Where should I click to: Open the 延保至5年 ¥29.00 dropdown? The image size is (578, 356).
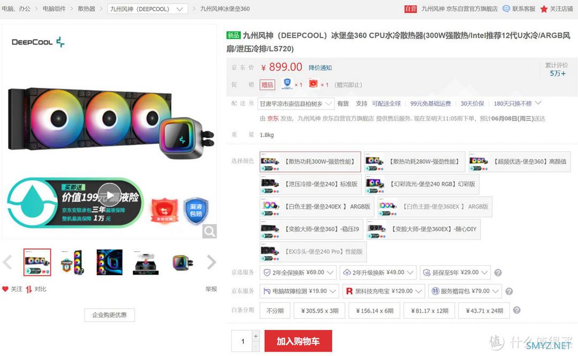455,273
